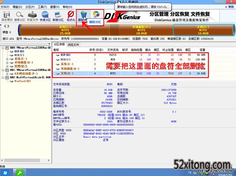Select 文档(E:) in the left tree

click(x=21, y=66)
